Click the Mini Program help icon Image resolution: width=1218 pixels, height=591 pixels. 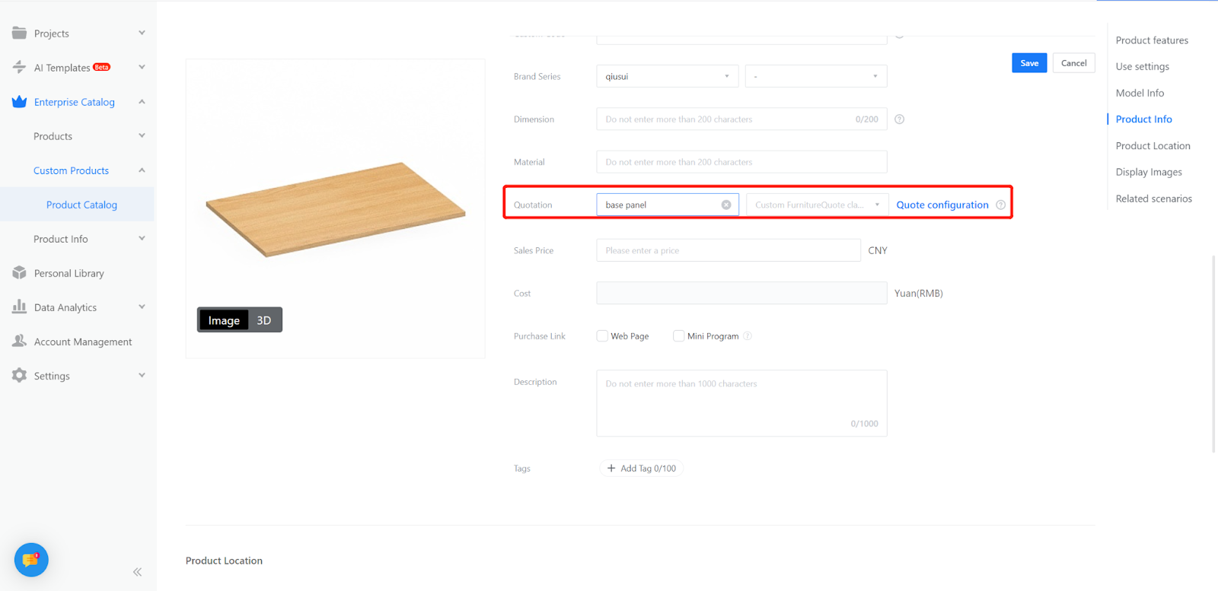click(x=748, y=336)
